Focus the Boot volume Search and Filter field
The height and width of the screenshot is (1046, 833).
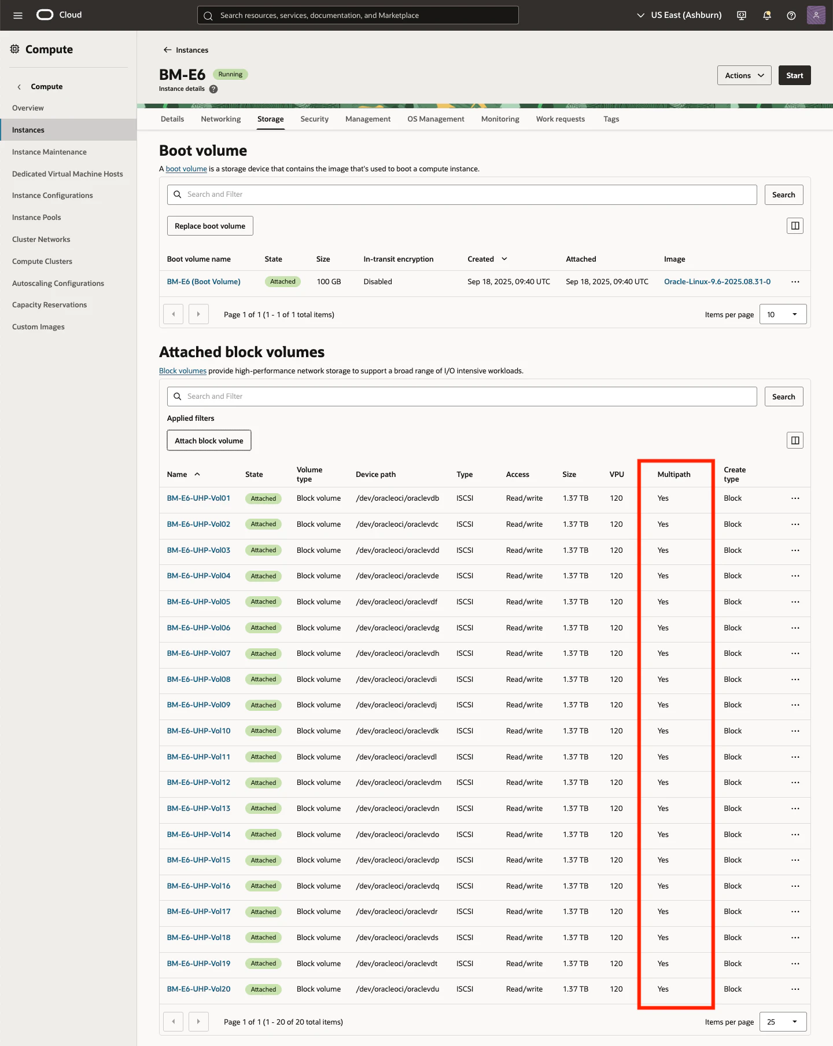pos(462,194)
